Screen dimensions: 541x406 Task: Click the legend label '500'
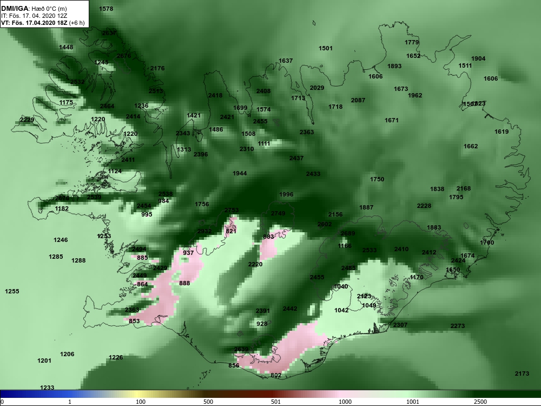[208, 402]
